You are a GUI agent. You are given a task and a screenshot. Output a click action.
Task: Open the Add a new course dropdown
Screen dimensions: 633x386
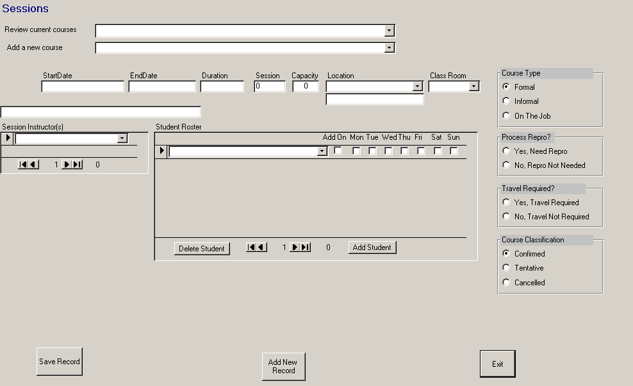[389, 48]
